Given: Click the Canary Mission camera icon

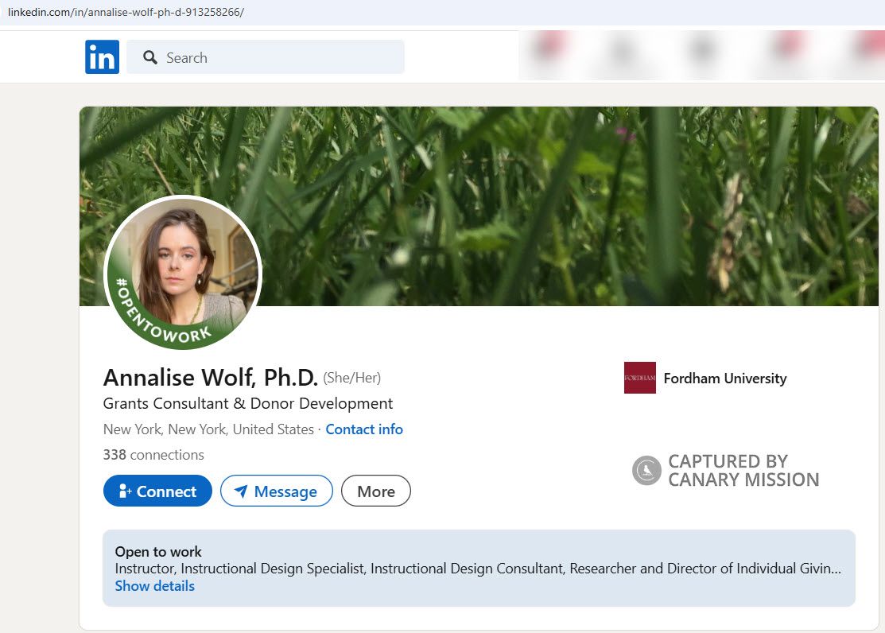Looking at the screenshot, I should tap(645, 471).
